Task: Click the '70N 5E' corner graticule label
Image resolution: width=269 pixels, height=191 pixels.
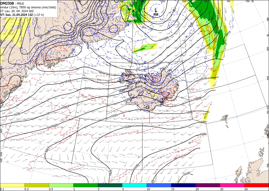Action: pos(250,1)
